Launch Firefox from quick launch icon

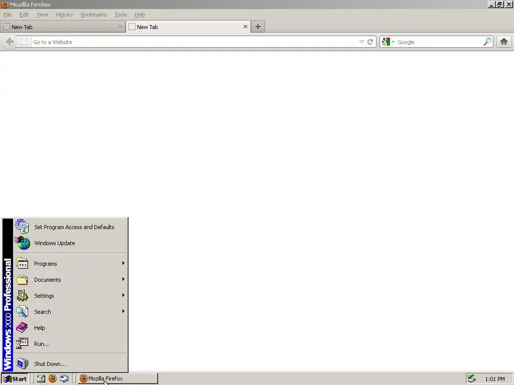[x=52, y=379]
